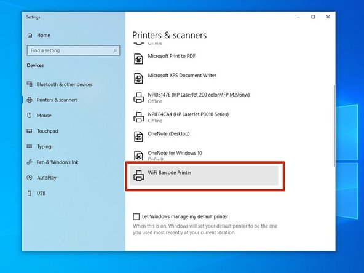This screenshot has height=273, width=364.
Task: Click the Bluetooth & other devices icon
Action: 30,84
